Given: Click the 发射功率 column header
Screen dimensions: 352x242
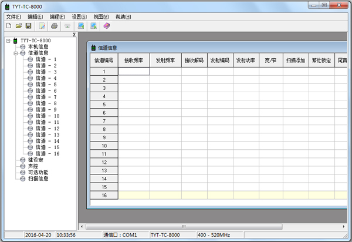Looking at the screenshot, I should point(246,60).
